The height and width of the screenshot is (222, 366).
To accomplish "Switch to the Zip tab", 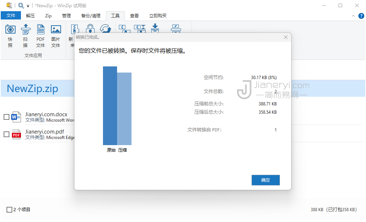I will [48, 16].
